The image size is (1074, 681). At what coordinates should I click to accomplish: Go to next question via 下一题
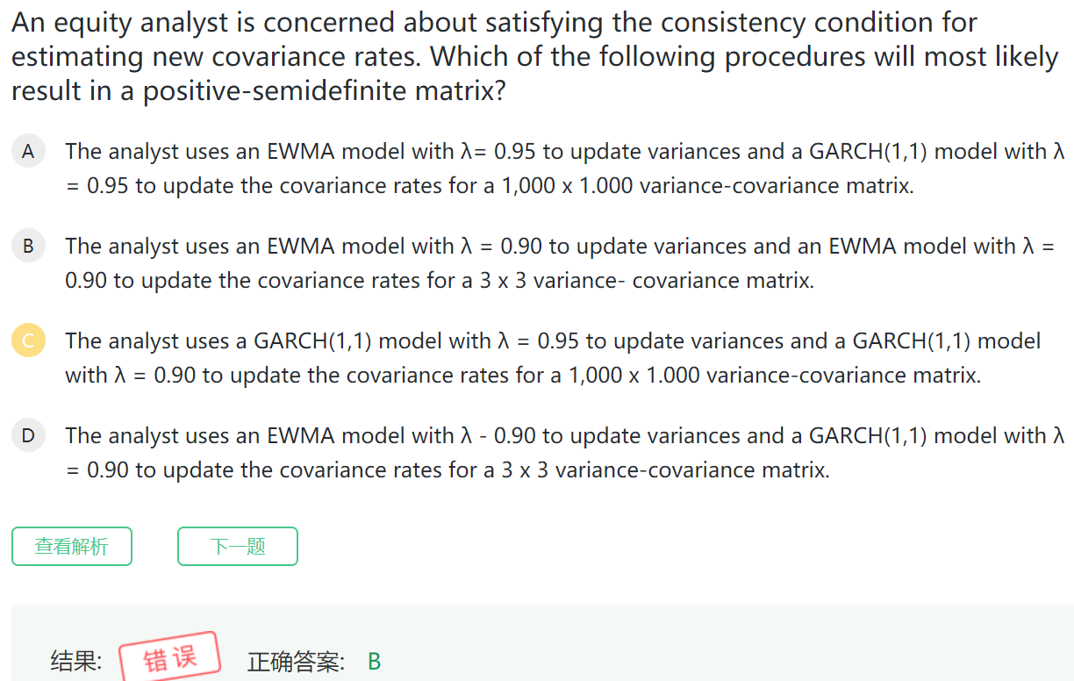(x=238, y=547)
